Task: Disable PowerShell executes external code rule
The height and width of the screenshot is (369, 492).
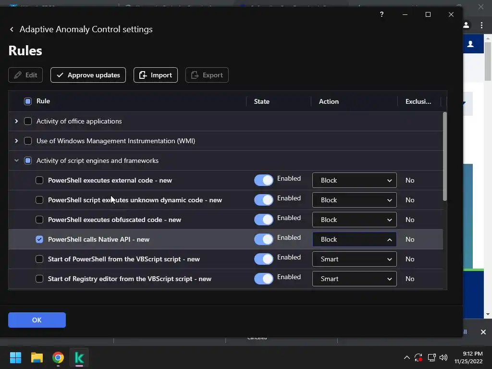Action: [264, 181]
